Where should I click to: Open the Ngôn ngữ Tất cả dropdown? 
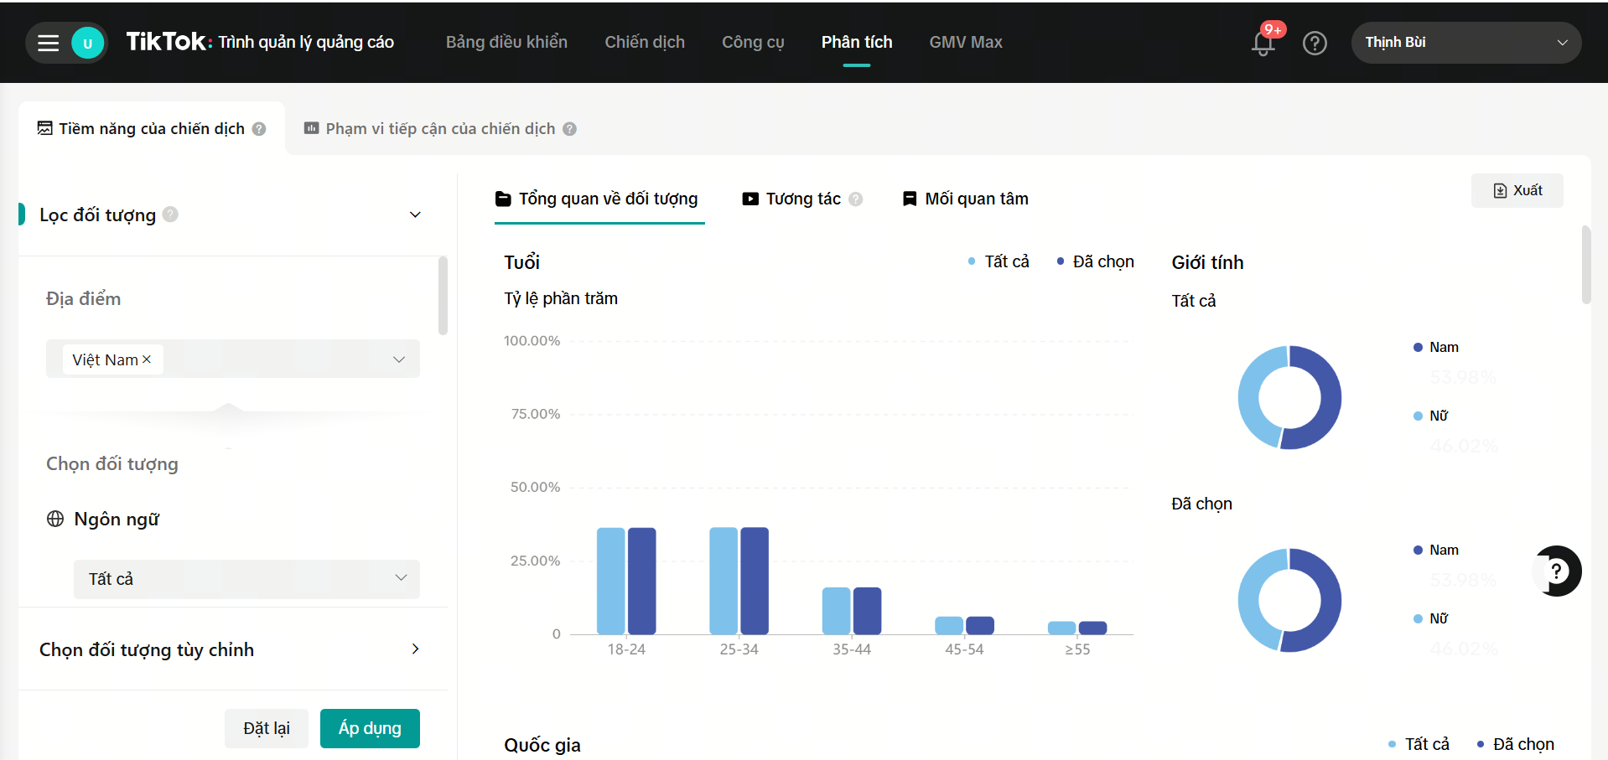[246, 579]
